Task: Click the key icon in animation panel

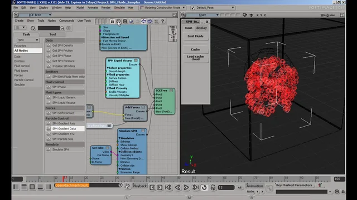Action: click(269, 188)
